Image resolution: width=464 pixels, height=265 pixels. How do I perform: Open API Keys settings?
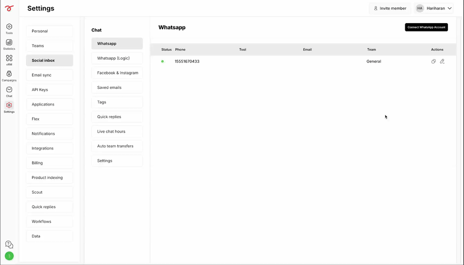point(49,89)
